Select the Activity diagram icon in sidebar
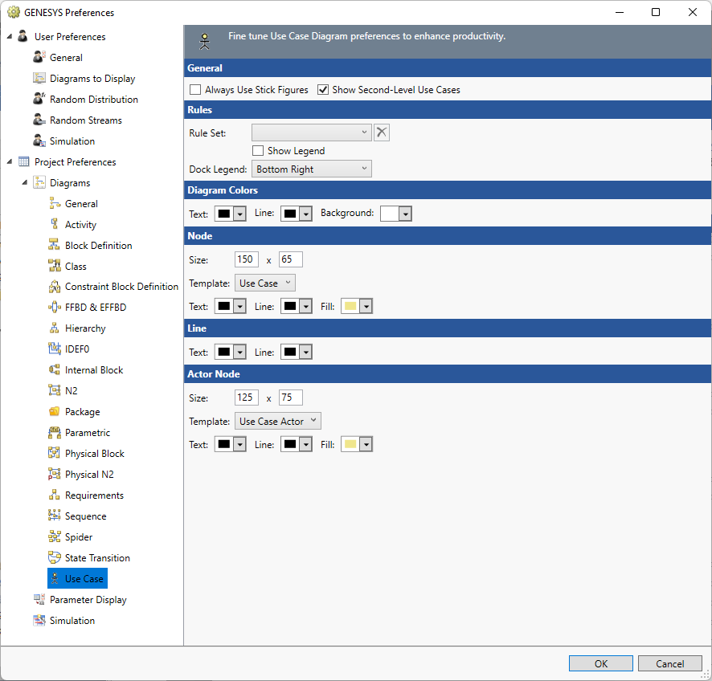The image size is (712, 681). click(x=55, y=224)
